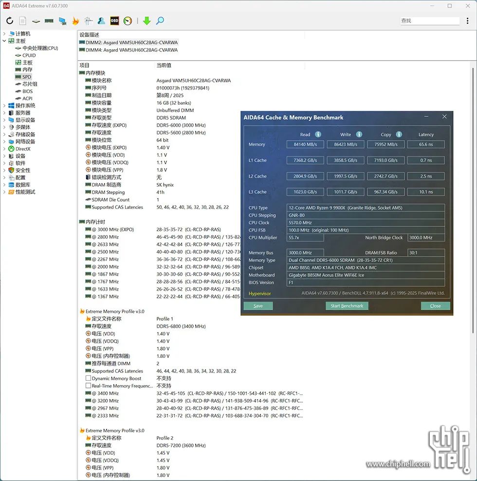Toggle the Dynamic Memory Boost checkbox
Screen dimensions: 477x481
tap(89, 378)
